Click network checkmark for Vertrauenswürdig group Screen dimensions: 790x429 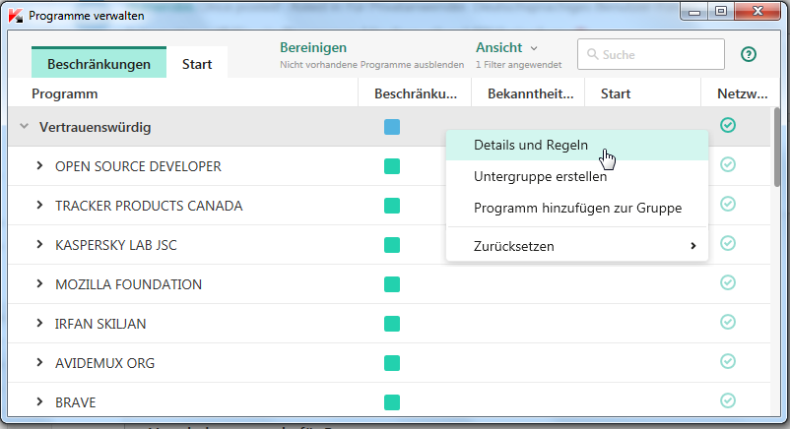[728, 125]
